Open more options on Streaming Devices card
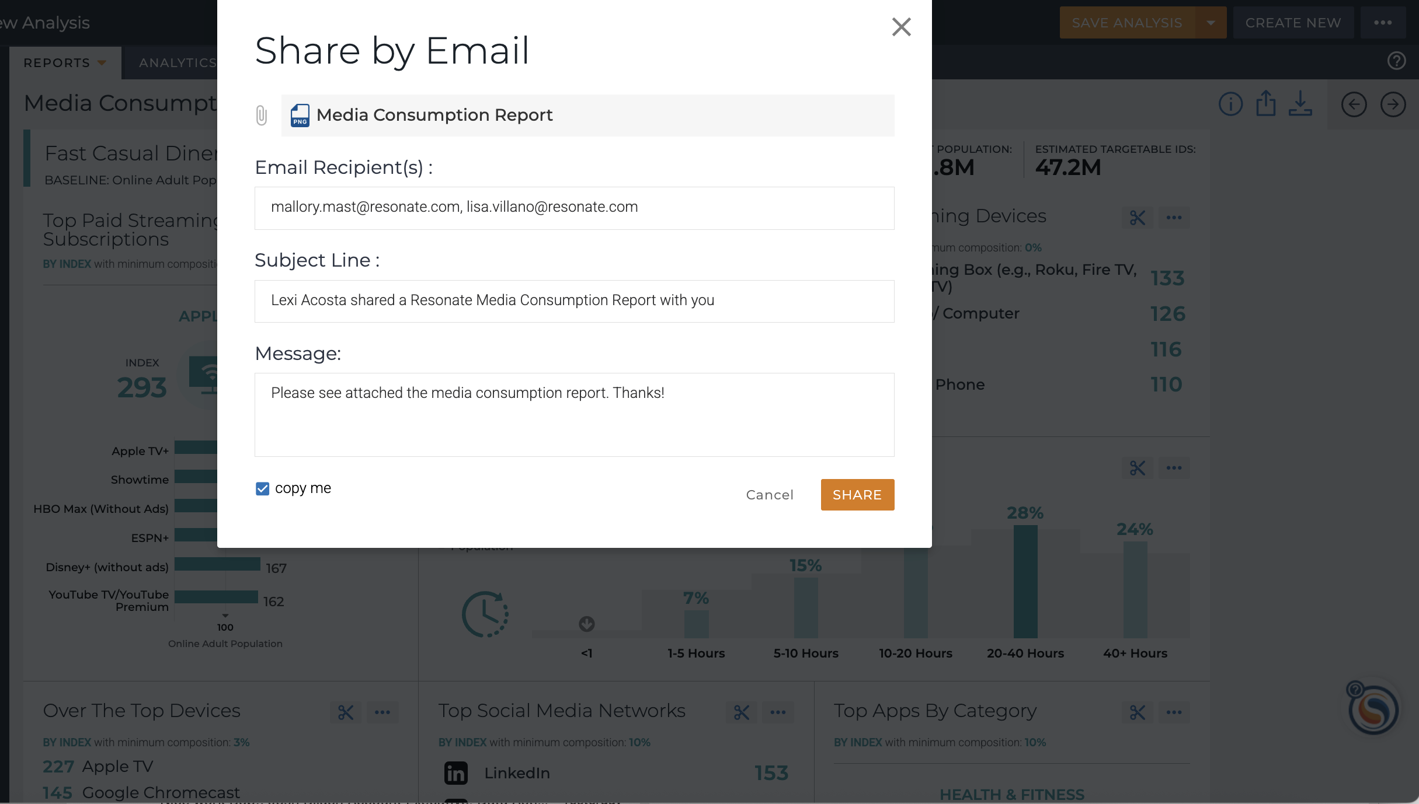The height and width of the screenshot is (804, 1419). click(x=1174, y=218)
